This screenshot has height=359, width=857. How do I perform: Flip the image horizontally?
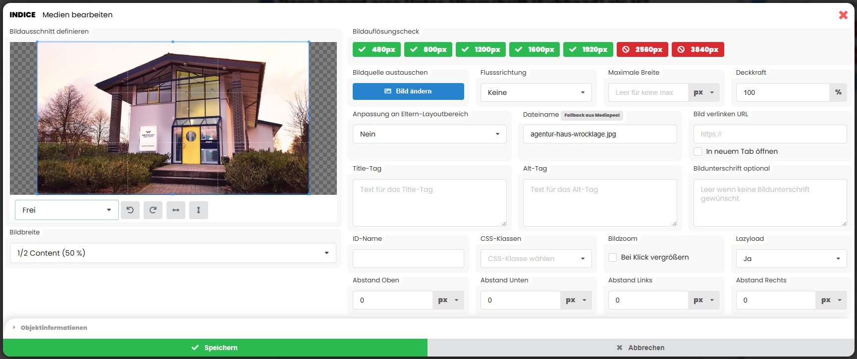[x=176, y=210]
